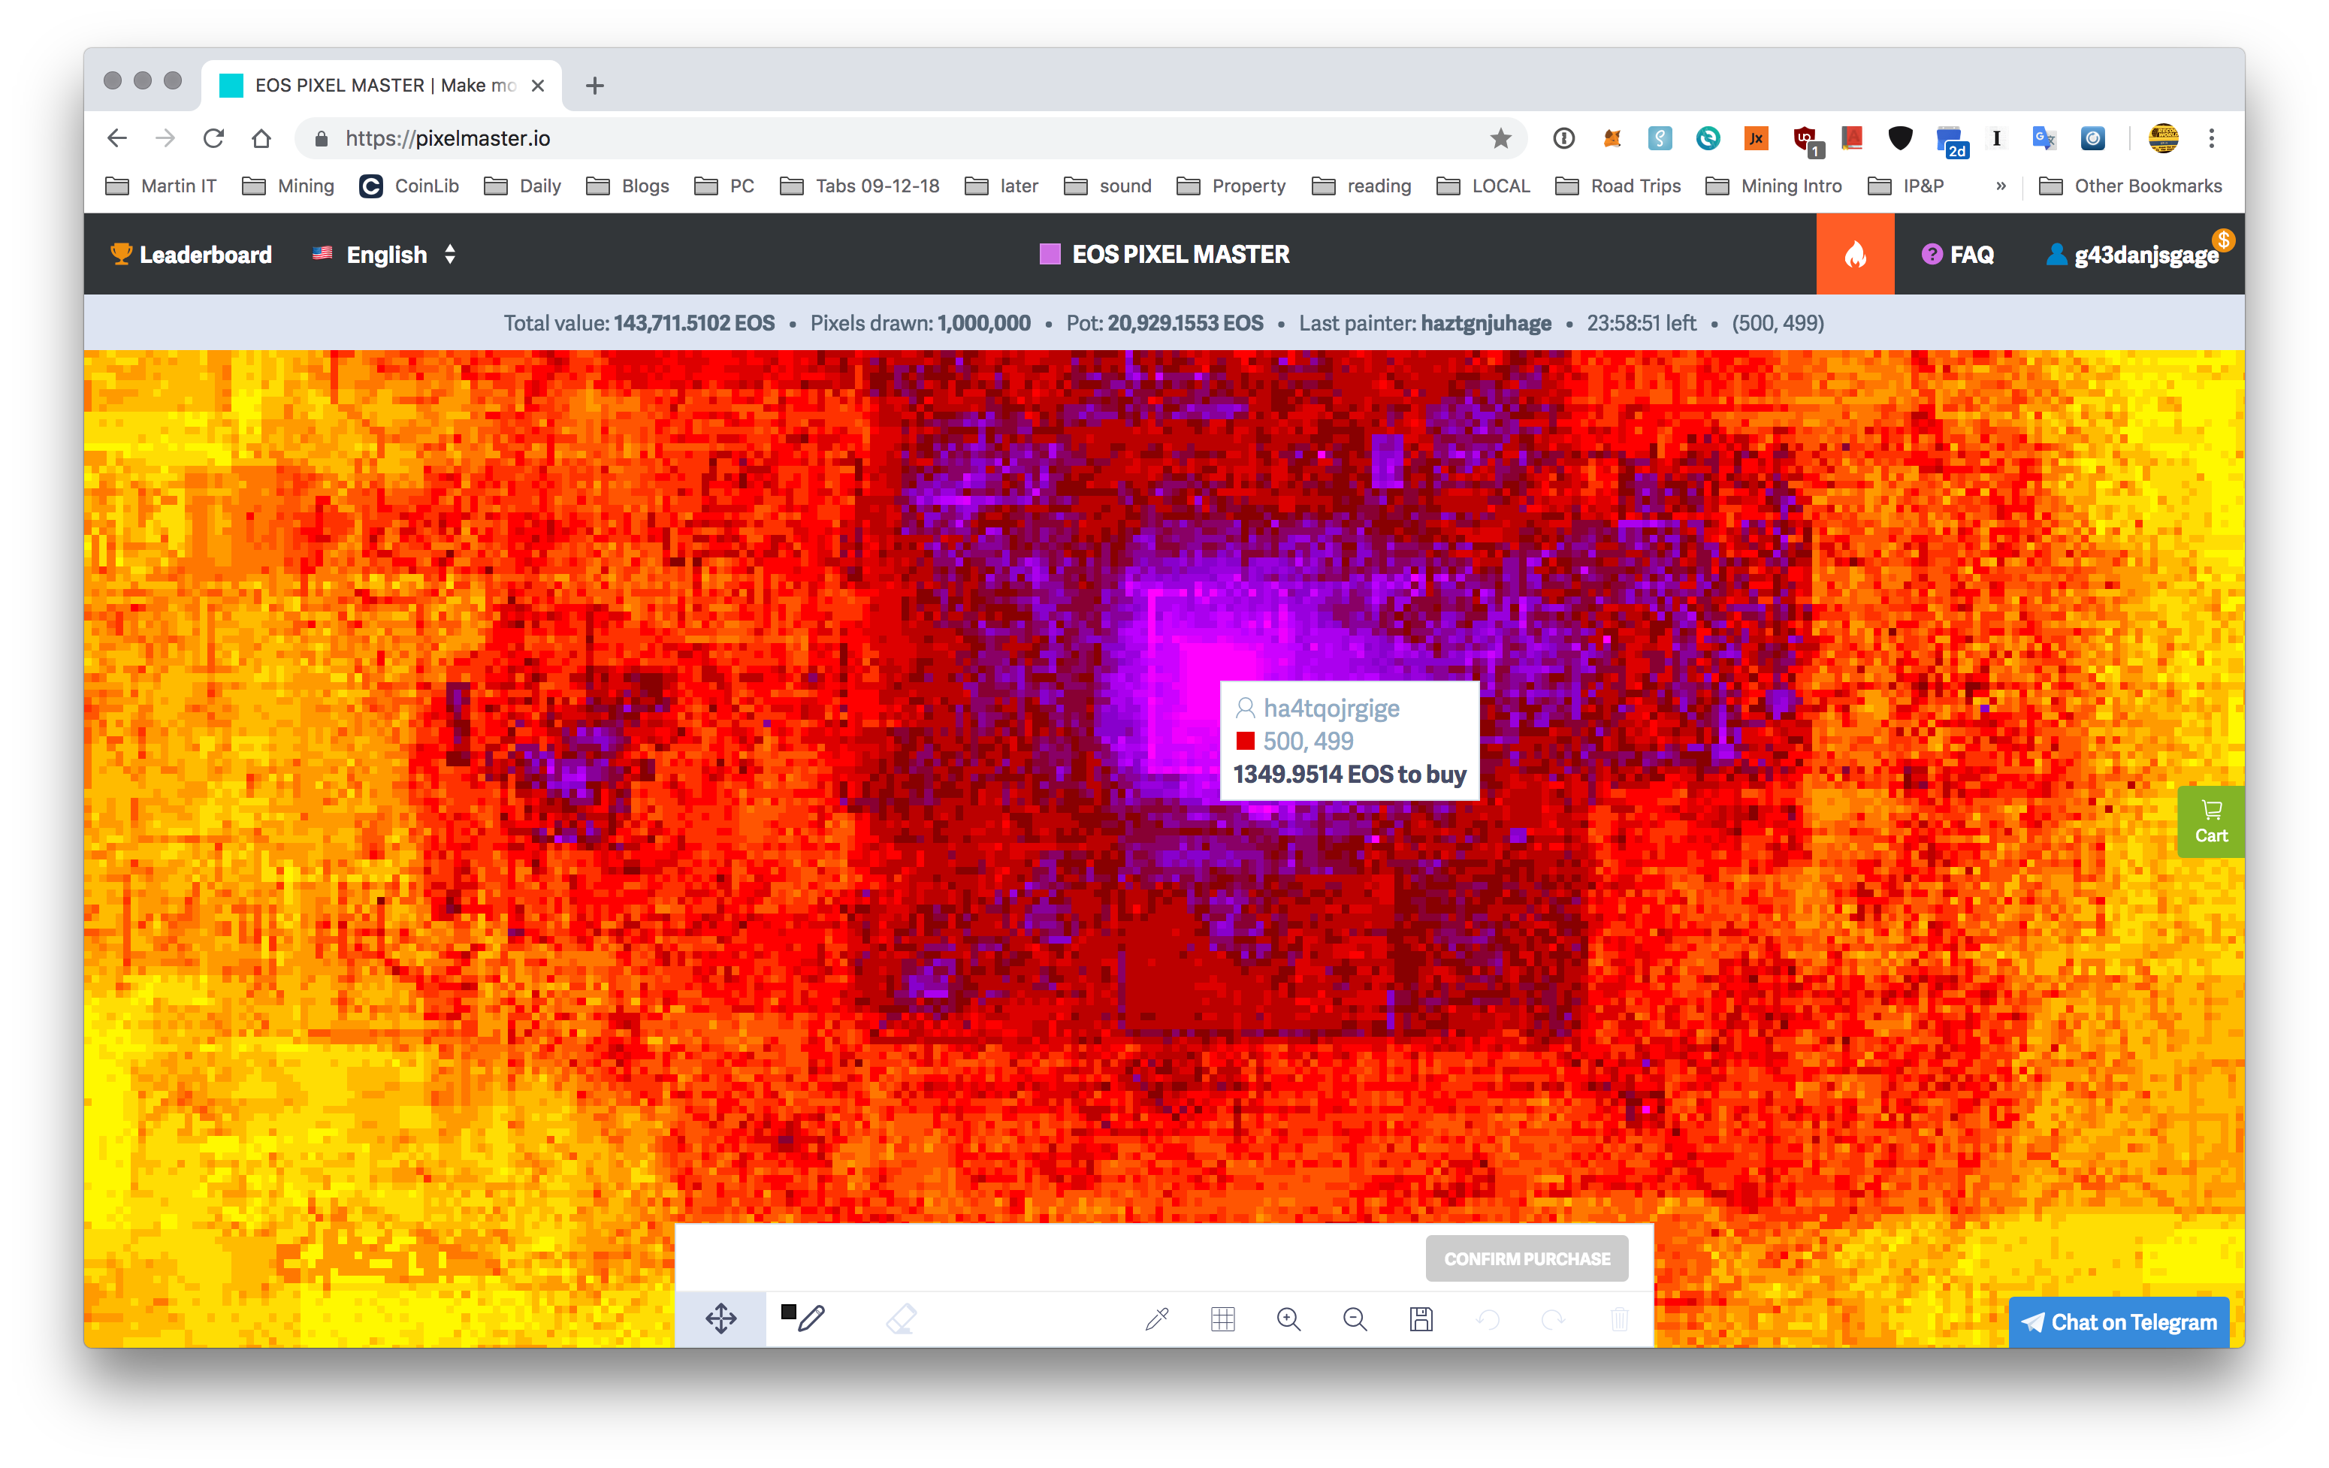The height and width of the screenshot is (1468, 2329).
Task: Toggle the grid overlay
Action: coord(1222,1319)
